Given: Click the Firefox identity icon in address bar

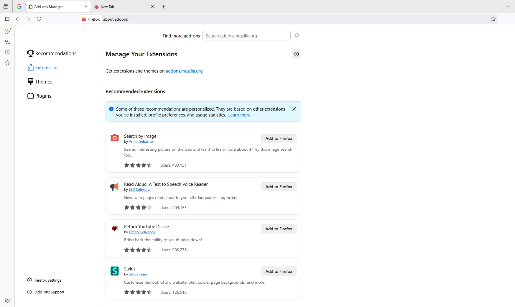Looking at the screenshot, I should (91, 19).
